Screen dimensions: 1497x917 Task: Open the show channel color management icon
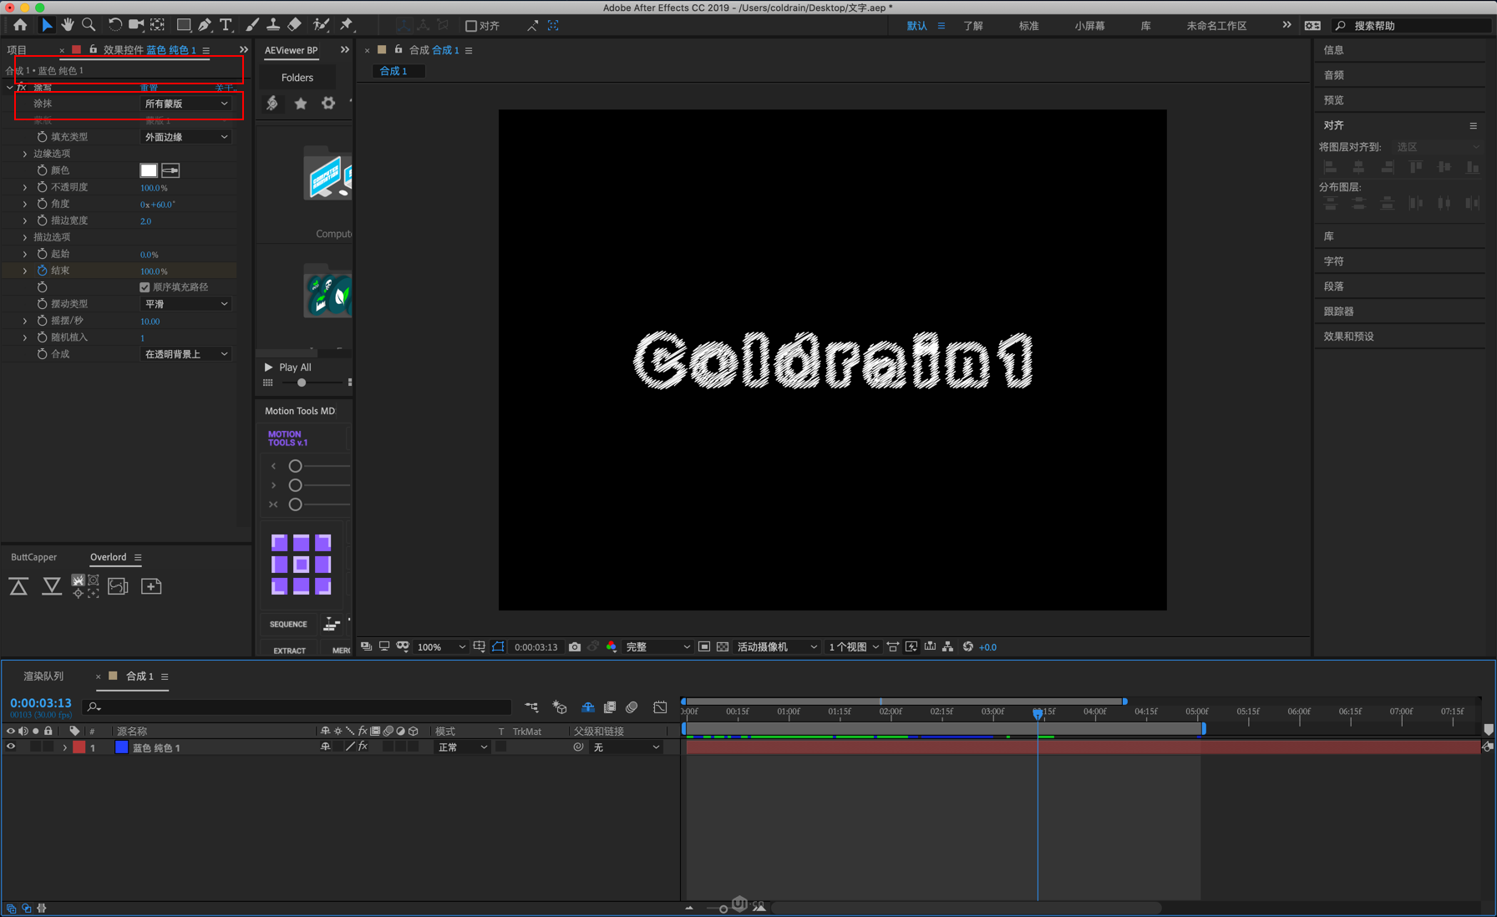tap(611, 647)
